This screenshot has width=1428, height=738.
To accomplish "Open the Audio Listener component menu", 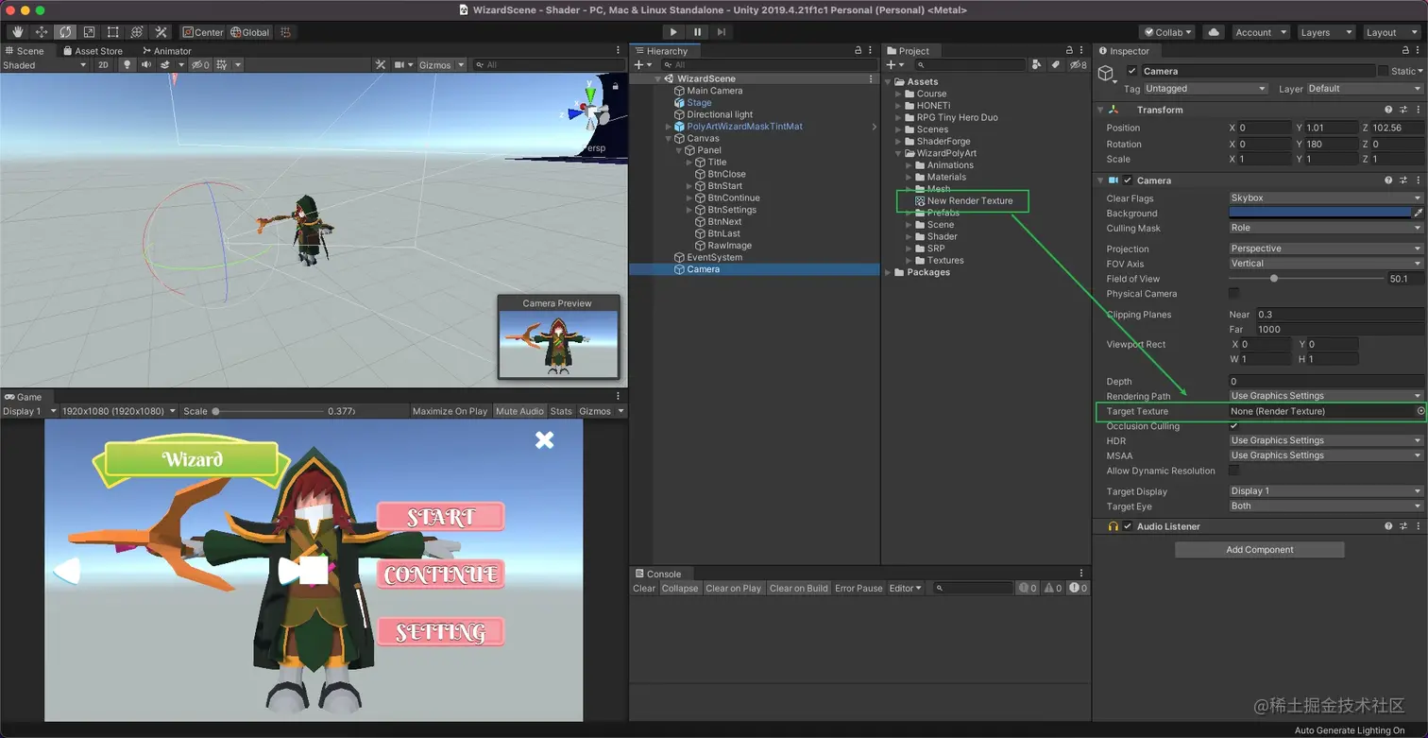I will (x=1417, y=526).
